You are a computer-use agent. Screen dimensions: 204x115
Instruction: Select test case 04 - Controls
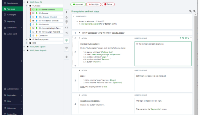point(47,24)
